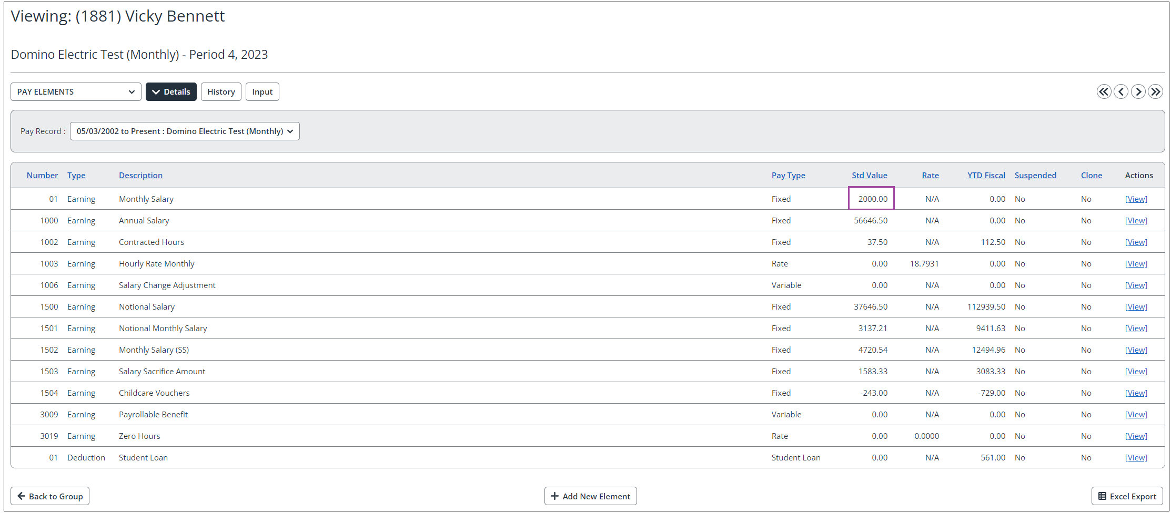Sort by Std Value column header

pyautogui.click(x=869, y=176)
